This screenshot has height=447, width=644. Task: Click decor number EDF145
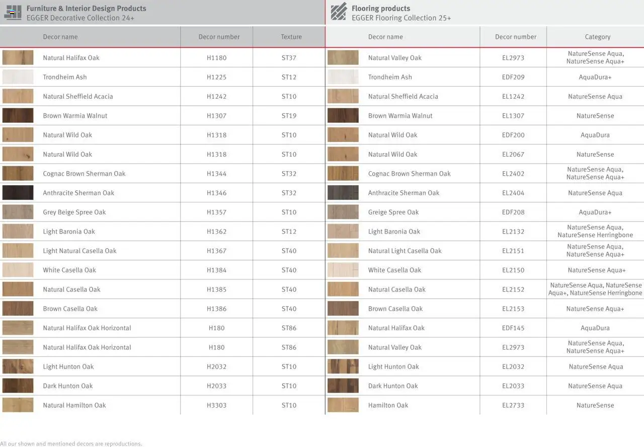click(x=513, y=328)
